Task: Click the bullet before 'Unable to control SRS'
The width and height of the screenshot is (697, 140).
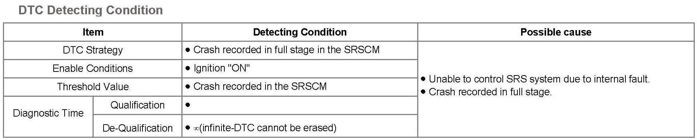Action: coord(423,79)
